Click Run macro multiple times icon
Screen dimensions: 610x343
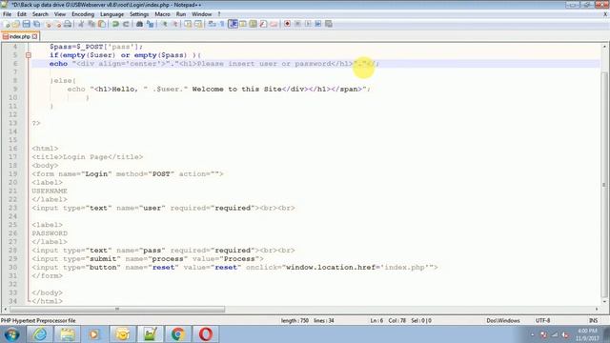point(317,24)
